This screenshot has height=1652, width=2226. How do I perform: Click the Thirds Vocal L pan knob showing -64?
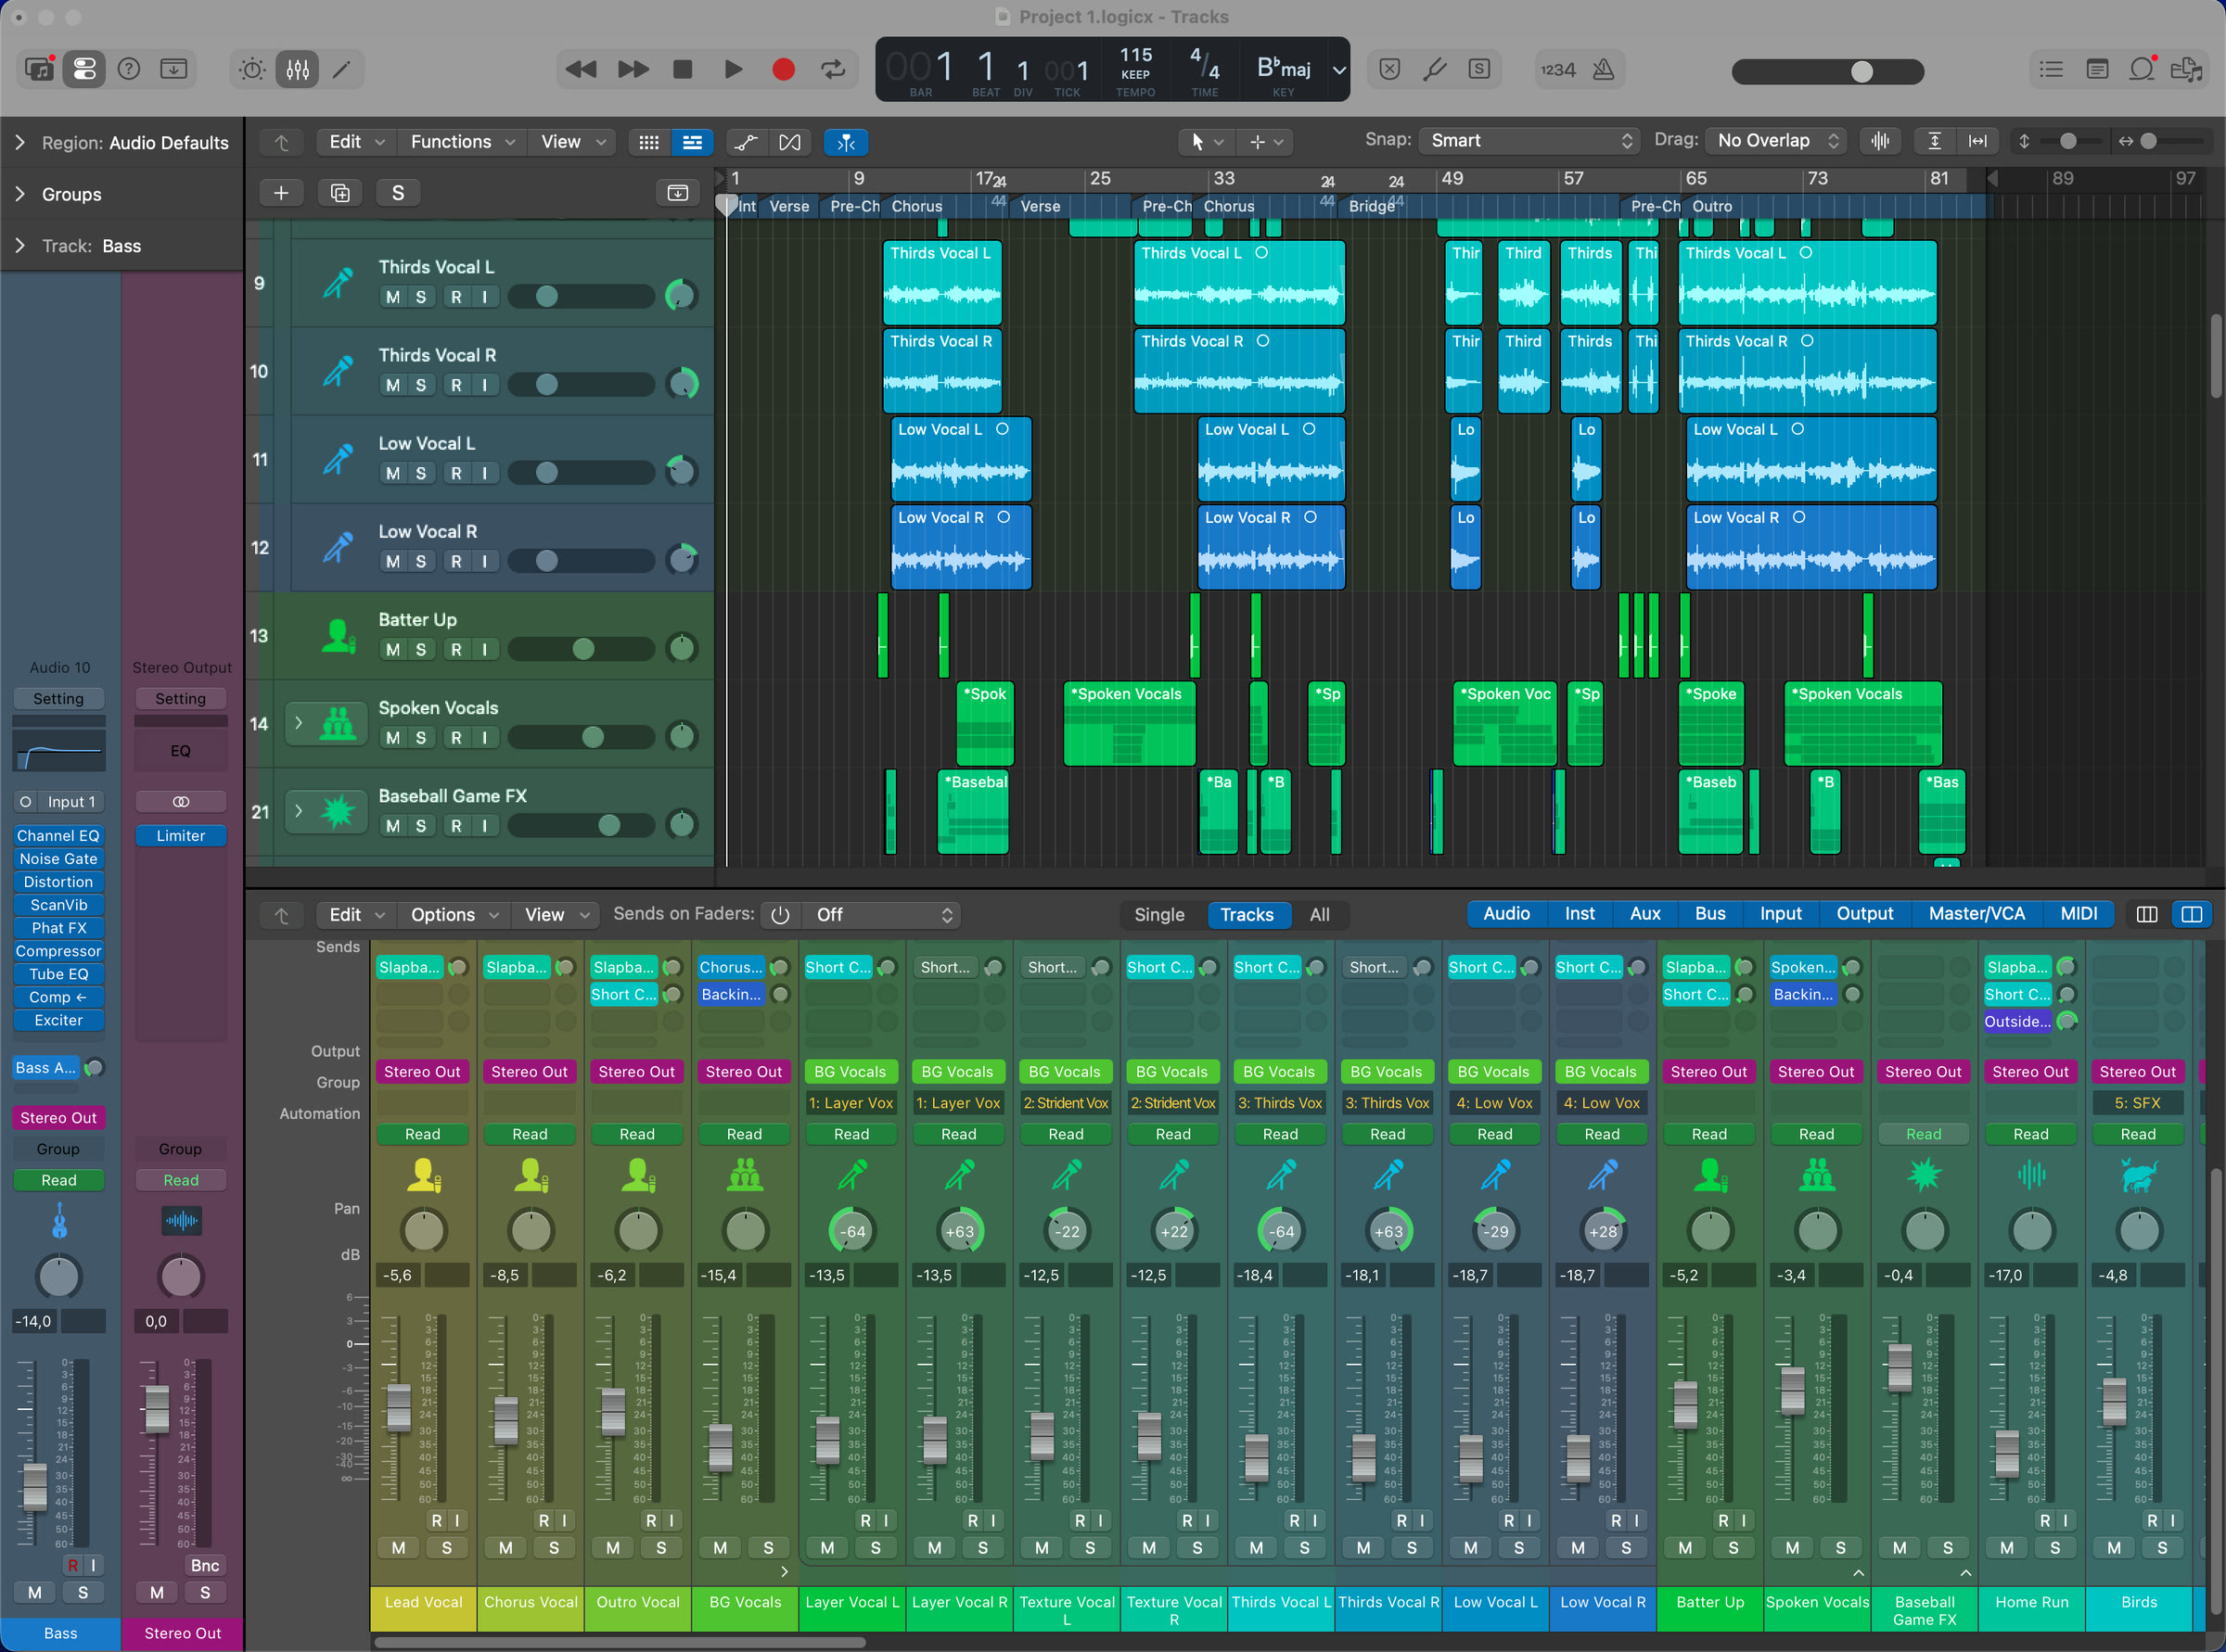1281,1231
